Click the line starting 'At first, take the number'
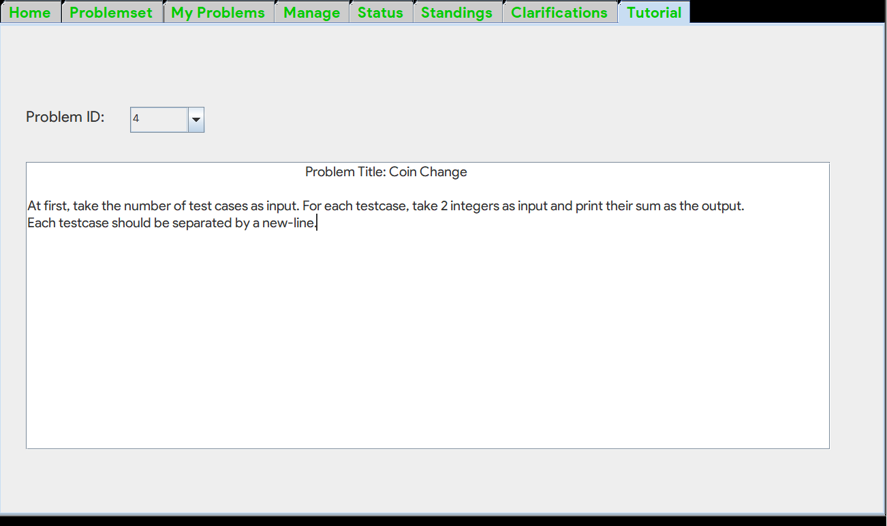Screen dimensions: 887x526 pyautogui.click(x=386, y=206)
